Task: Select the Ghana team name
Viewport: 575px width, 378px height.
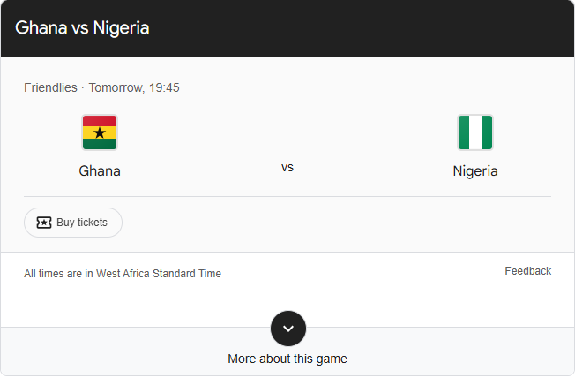Action: click(100, 171)
